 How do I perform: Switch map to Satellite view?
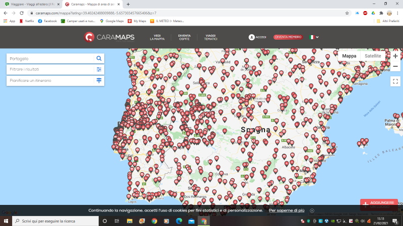click(373, 56)
